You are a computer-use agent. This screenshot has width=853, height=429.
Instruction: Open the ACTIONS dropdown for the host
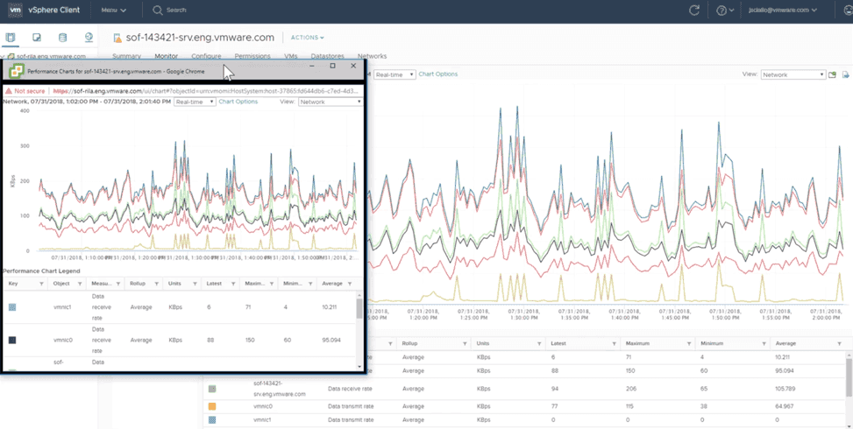coord(307,38)
